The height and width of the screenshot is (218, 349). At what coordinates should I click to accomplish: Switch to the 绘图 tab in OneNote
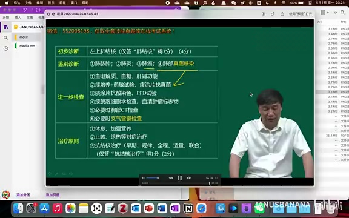click(x=30, y=18)
